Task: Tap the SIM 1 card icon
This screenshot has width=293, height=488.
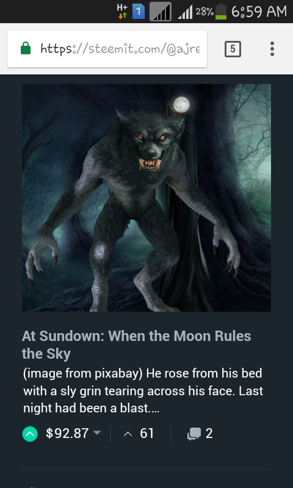Action: click(139, 12)
